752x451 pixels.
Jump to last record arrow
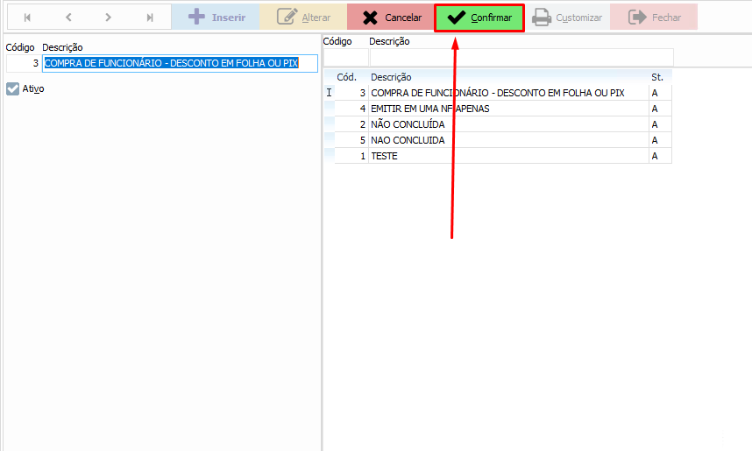coord(150,18)
